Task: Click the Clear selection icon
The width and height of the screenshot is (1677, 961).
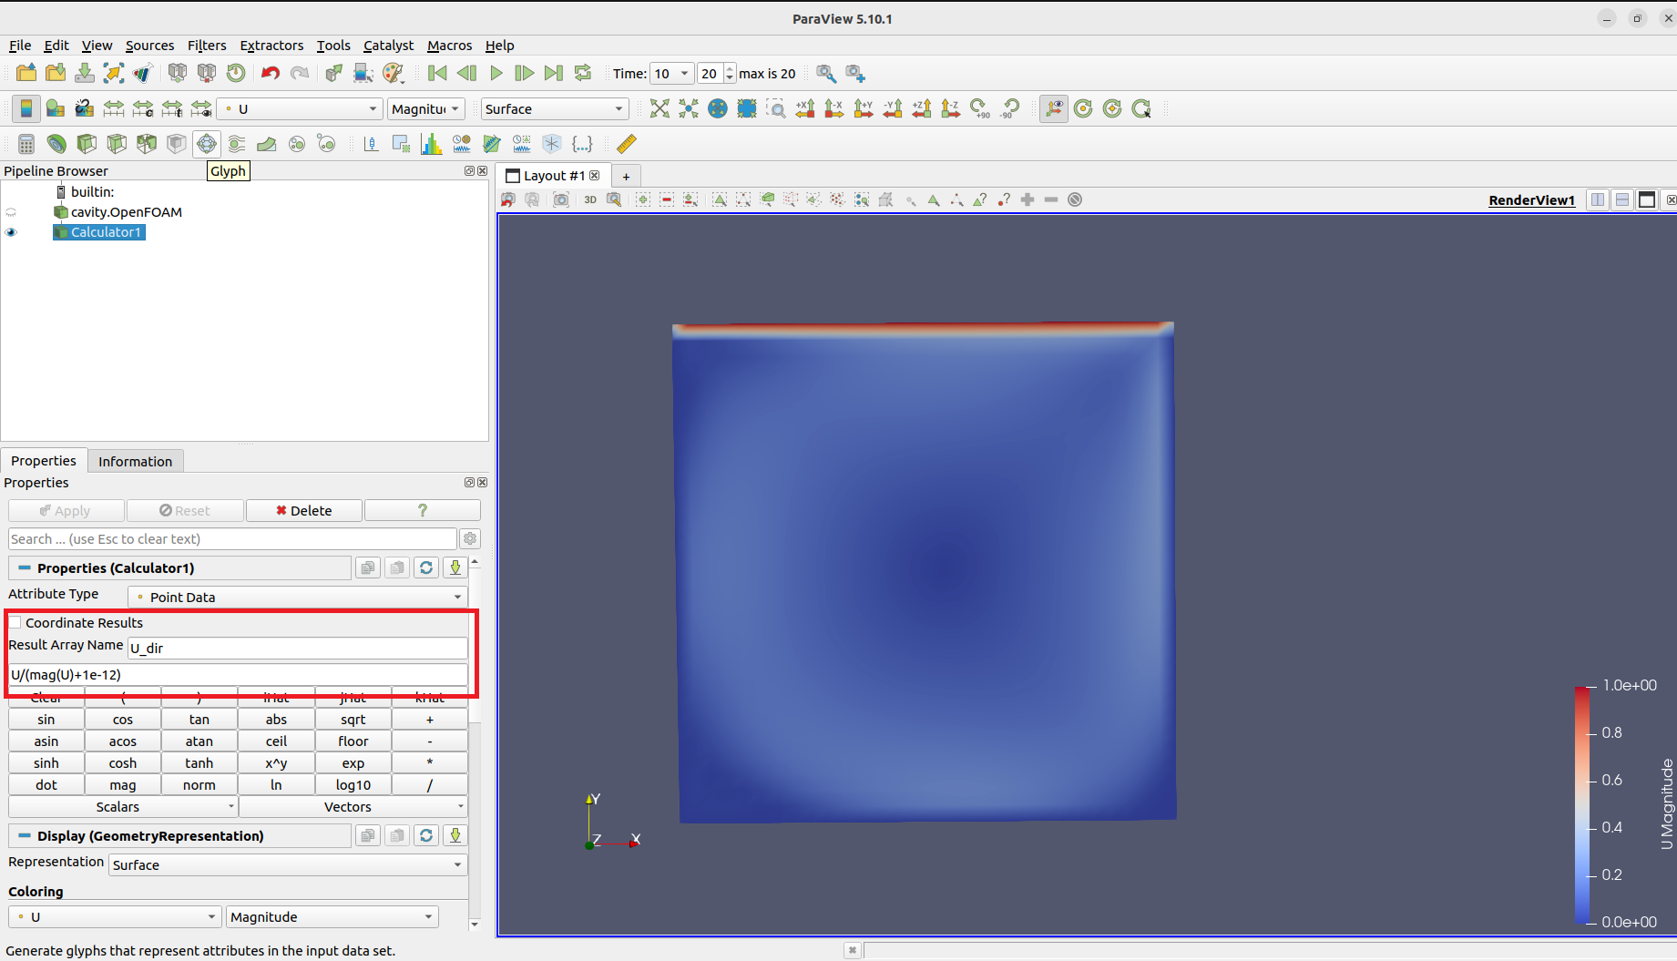Action: (1075, 200)
